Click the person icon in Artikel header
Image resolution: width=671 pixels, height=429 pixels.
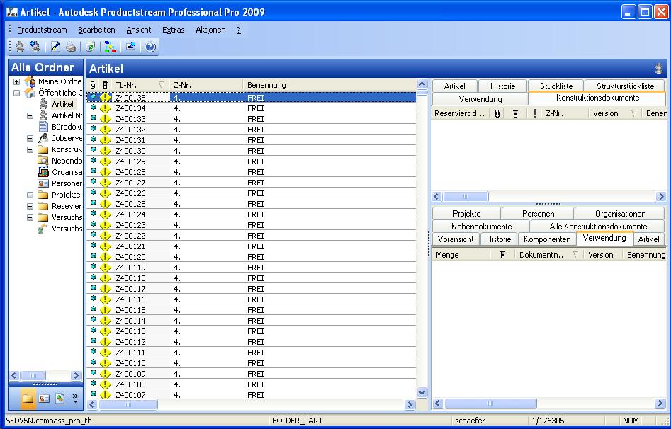[x=658, y=69]
